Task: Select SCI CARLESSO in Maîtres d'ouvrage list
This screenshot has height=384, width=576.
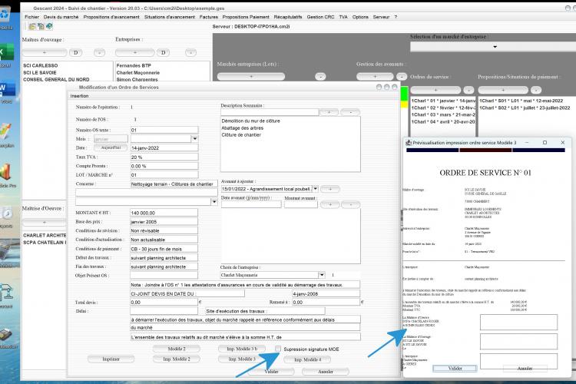Action: point(41,65)
